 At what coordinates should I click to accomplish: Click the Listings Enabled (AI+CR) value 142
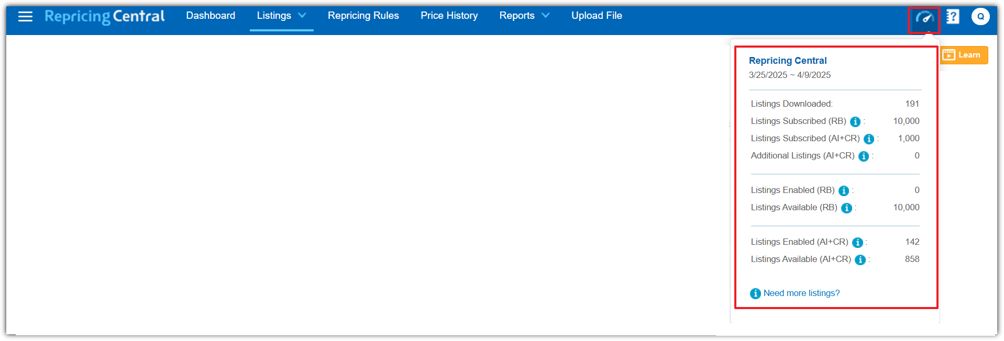(x=912, y=242)
